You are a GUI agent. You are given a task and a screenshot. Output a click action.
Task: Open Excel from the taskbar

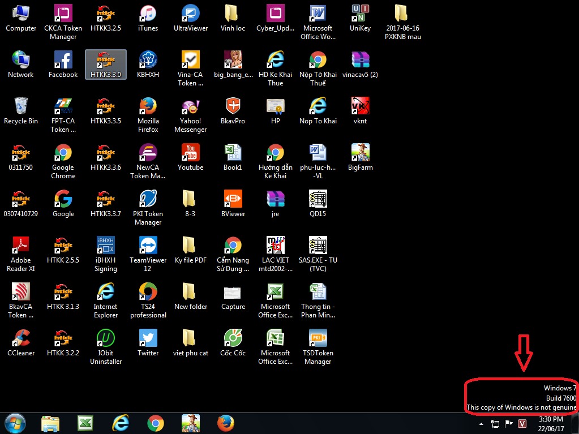pos(85,423)
